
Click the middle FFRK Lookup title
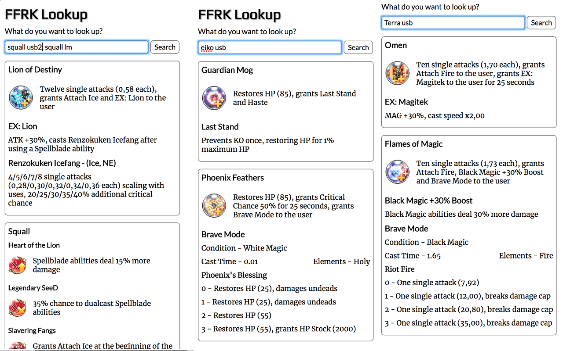[240, 14]
